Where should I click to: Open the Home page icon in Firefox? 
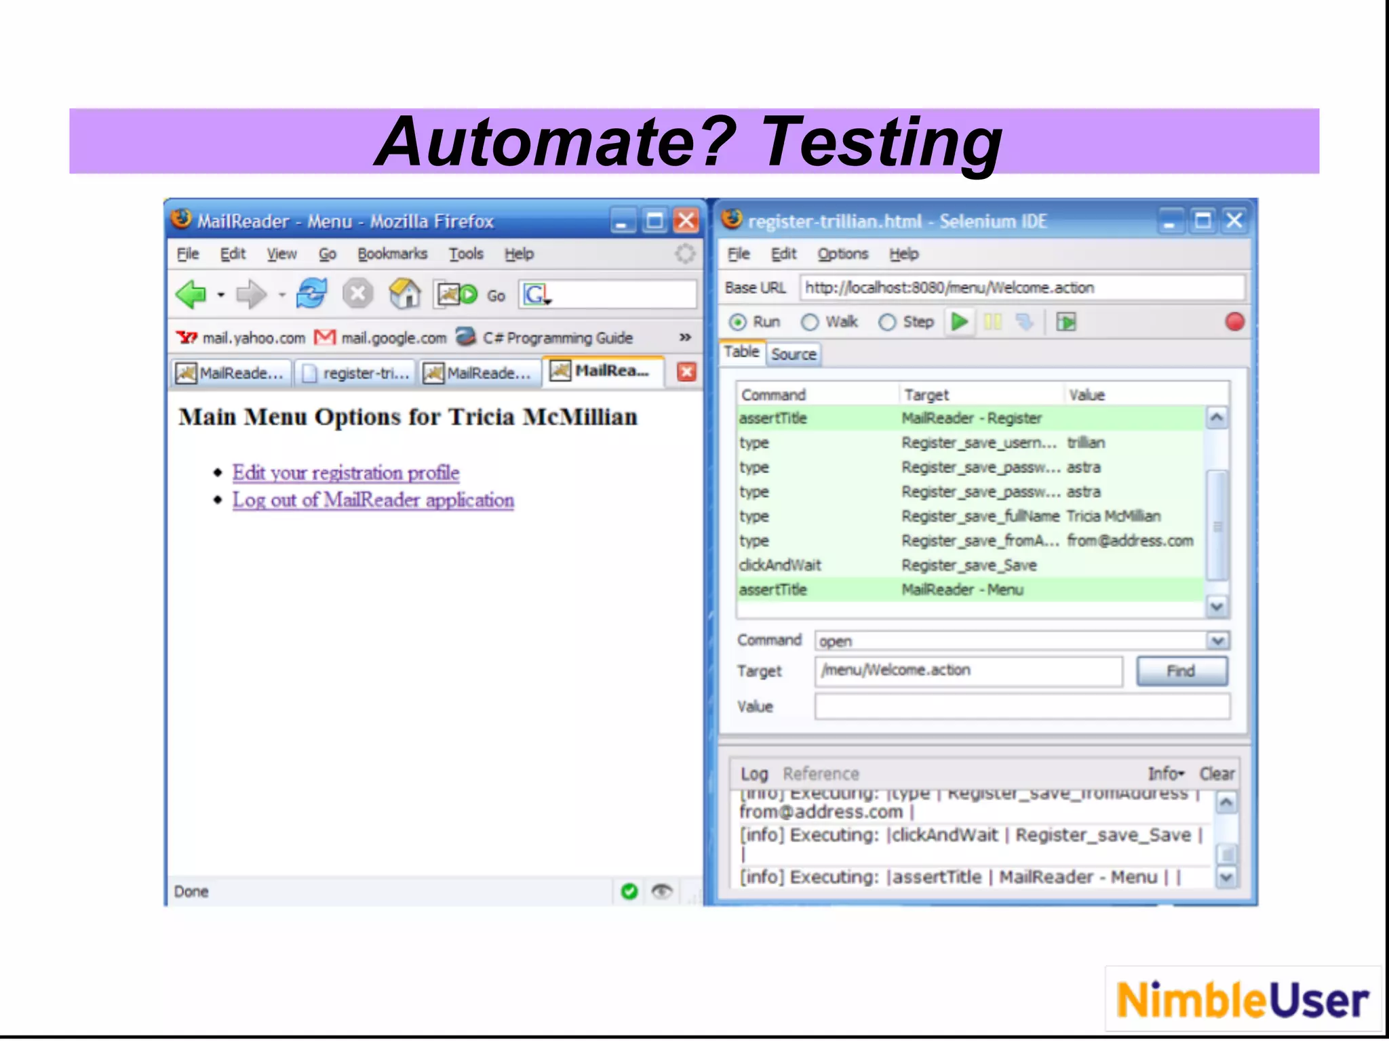(x=405, y=294)
